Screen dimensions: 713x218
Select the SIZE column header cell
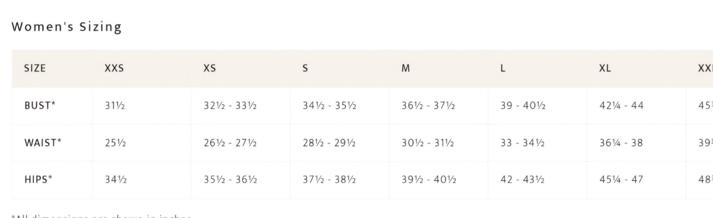coord(35,68)
